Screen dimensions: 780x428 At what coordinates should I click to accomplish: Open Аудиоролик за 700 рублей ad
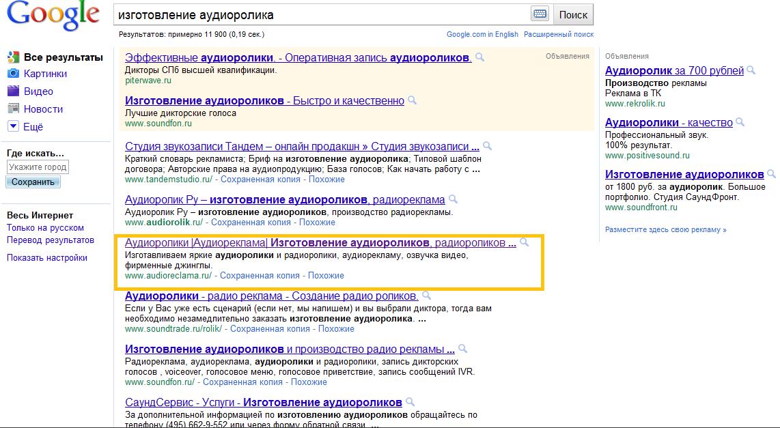[674, 71]
